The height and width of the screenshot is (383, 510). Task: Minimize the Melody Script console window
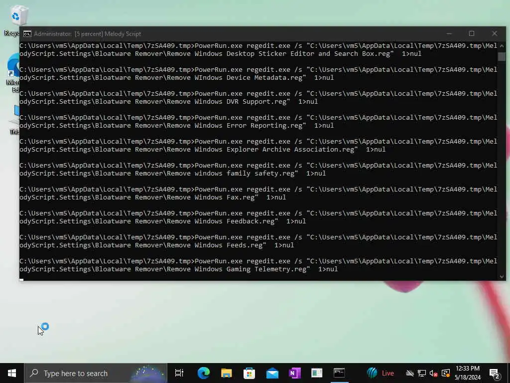coord(449,33)
